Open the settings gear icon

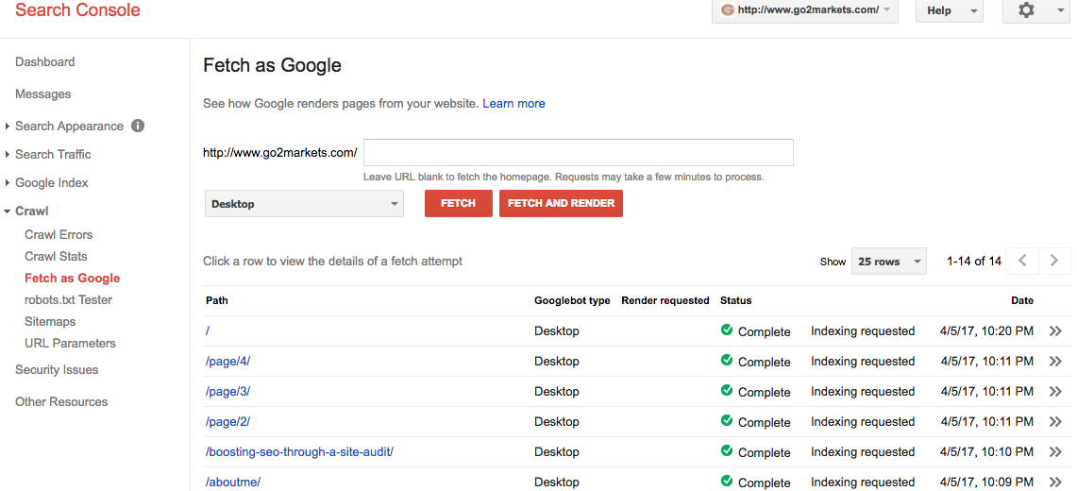tap(1026, 10)
